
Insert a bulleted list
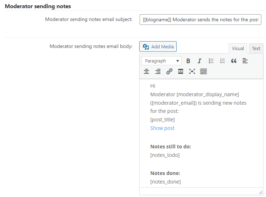point(211,61)
